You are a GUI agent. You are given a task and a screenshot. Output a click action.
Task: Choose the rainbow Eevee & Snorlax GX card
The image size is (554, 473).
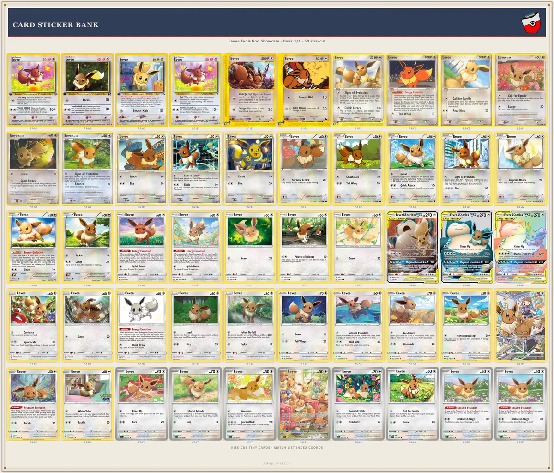tap(520, 247)
